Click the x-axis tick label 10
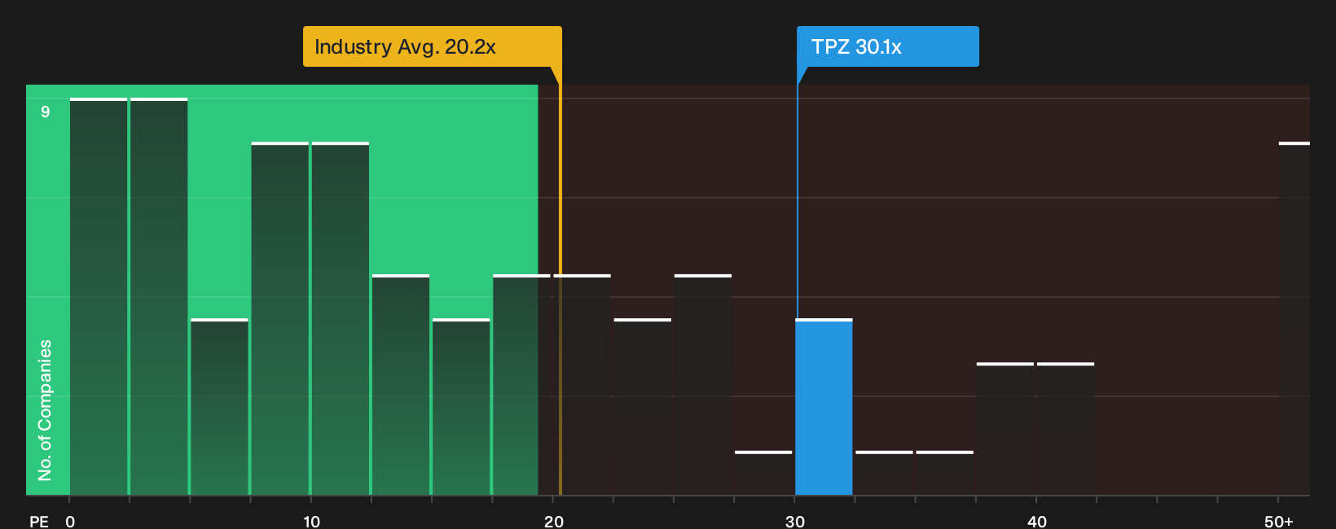Screen dimensions: 1336x529 coord(311,521)
